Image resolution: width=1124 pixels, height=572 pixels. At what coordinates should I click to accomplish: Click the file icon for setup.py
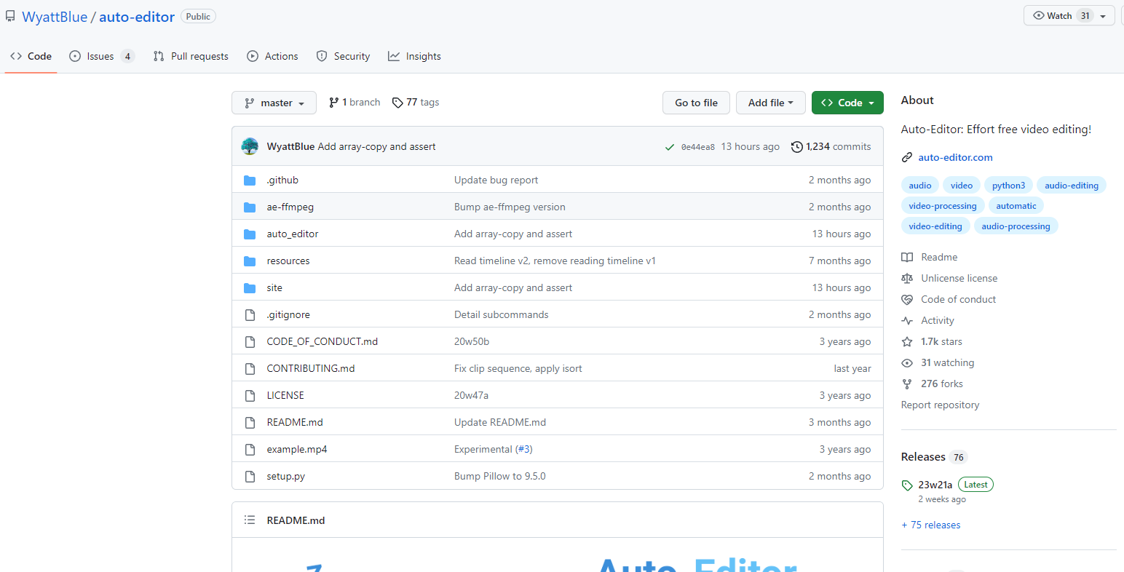tap(250, 476)
